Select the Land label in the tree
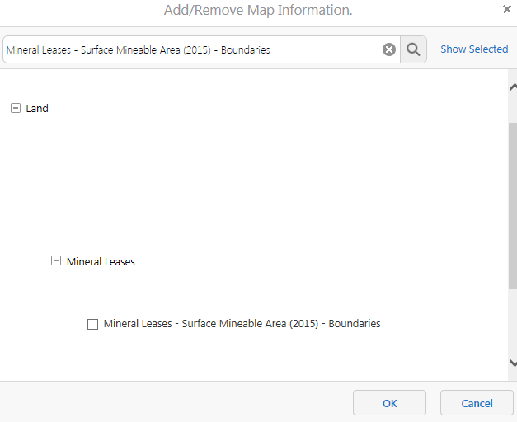This screenshot has height=422, width=517. [37, 109]
